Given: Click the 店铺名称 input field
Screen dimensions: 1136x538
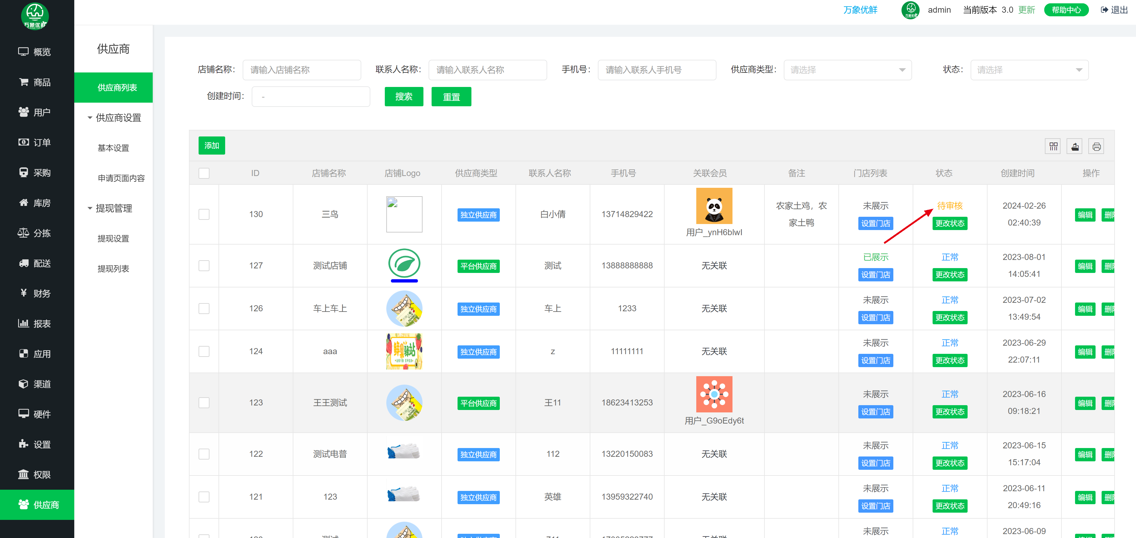Looking at the screenshot, I should [x=302, y=70].
